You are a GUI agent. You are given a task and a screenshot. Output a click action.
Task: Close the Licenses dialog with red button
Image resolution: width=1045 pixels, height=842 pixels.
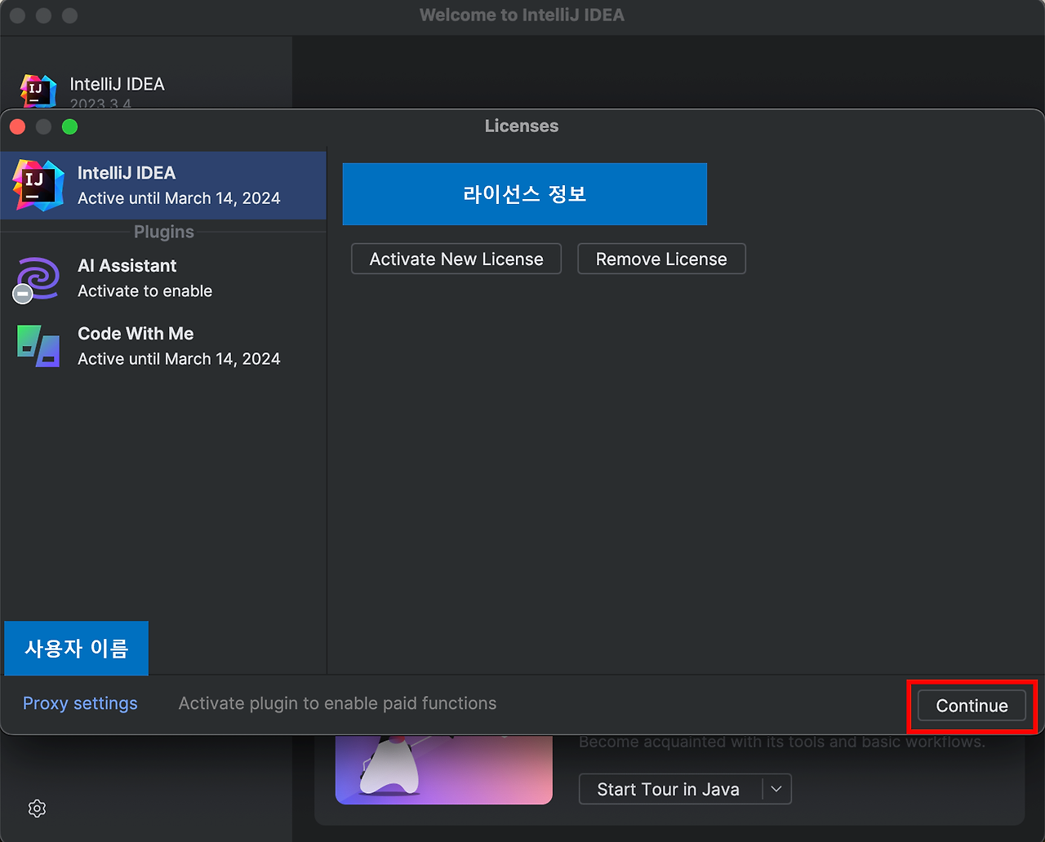point(18,126)
